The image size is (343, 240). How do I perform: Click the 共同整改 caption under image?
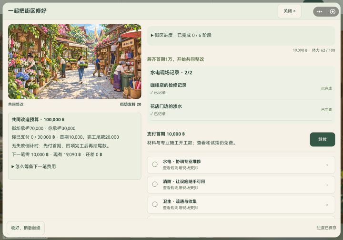click(16, 104)
